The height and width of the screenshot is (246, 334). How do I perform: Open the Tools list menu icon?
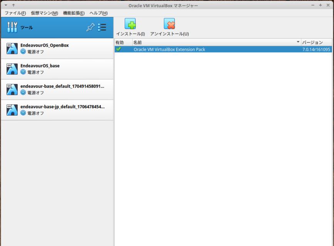tap(102, 27)
